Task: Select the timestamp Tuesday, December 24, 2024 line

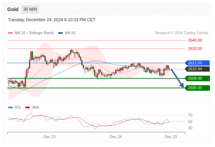Action: point(52,20)
